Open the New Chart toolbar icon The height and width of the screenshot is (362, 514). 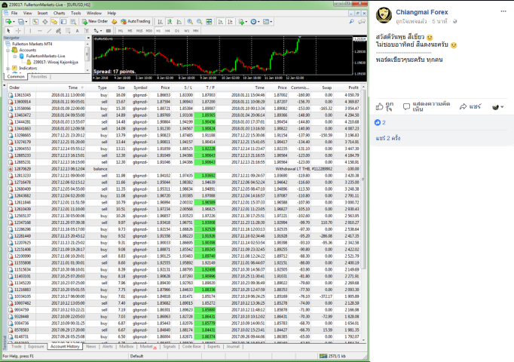point(8,22)
